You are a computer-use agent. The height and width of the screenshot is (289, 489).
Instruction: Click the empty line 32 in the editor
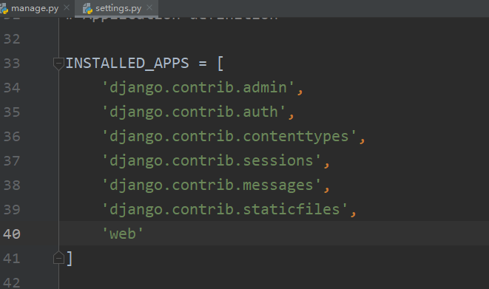(274, 39)
